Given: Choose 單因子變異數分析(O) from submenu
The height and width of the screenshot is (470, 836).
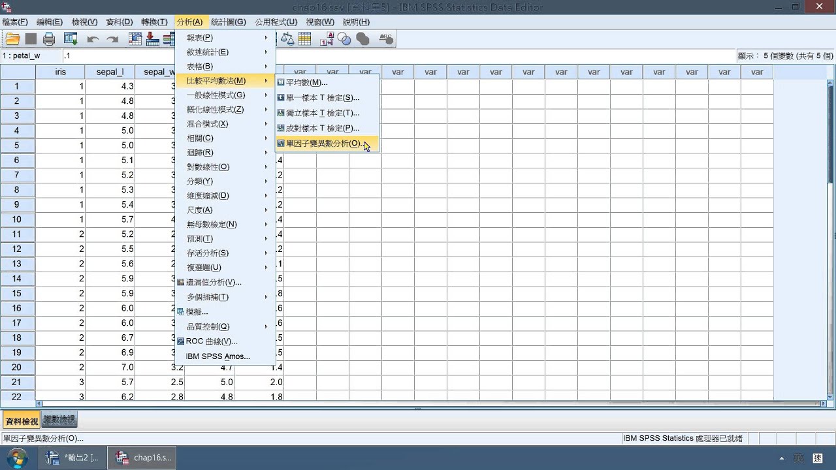Looking at the screenshot, I should (x=327, y=144).
